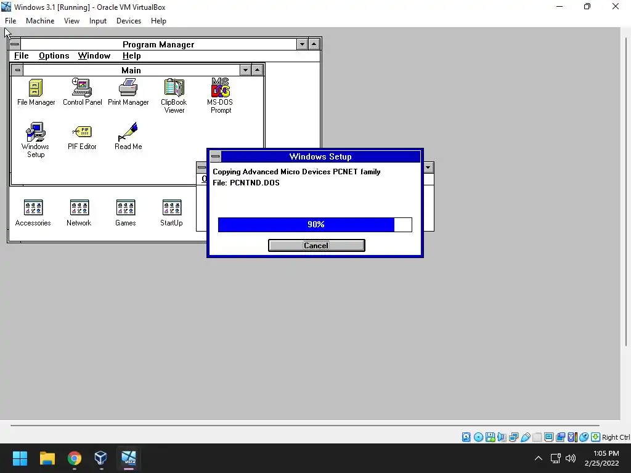Click the VirtualBox window vertical scrollbar
Viewport: 631px width, 473px height.
click(x=626, y=191)
